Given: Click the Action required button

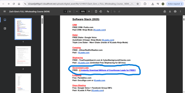Looking at the screenshot, I should coord(175,4).
